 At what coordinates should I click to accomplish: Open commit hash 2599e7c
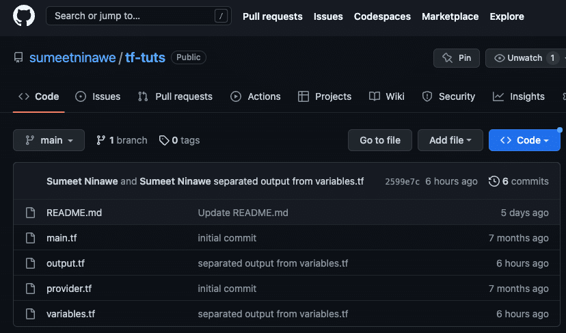402,182
